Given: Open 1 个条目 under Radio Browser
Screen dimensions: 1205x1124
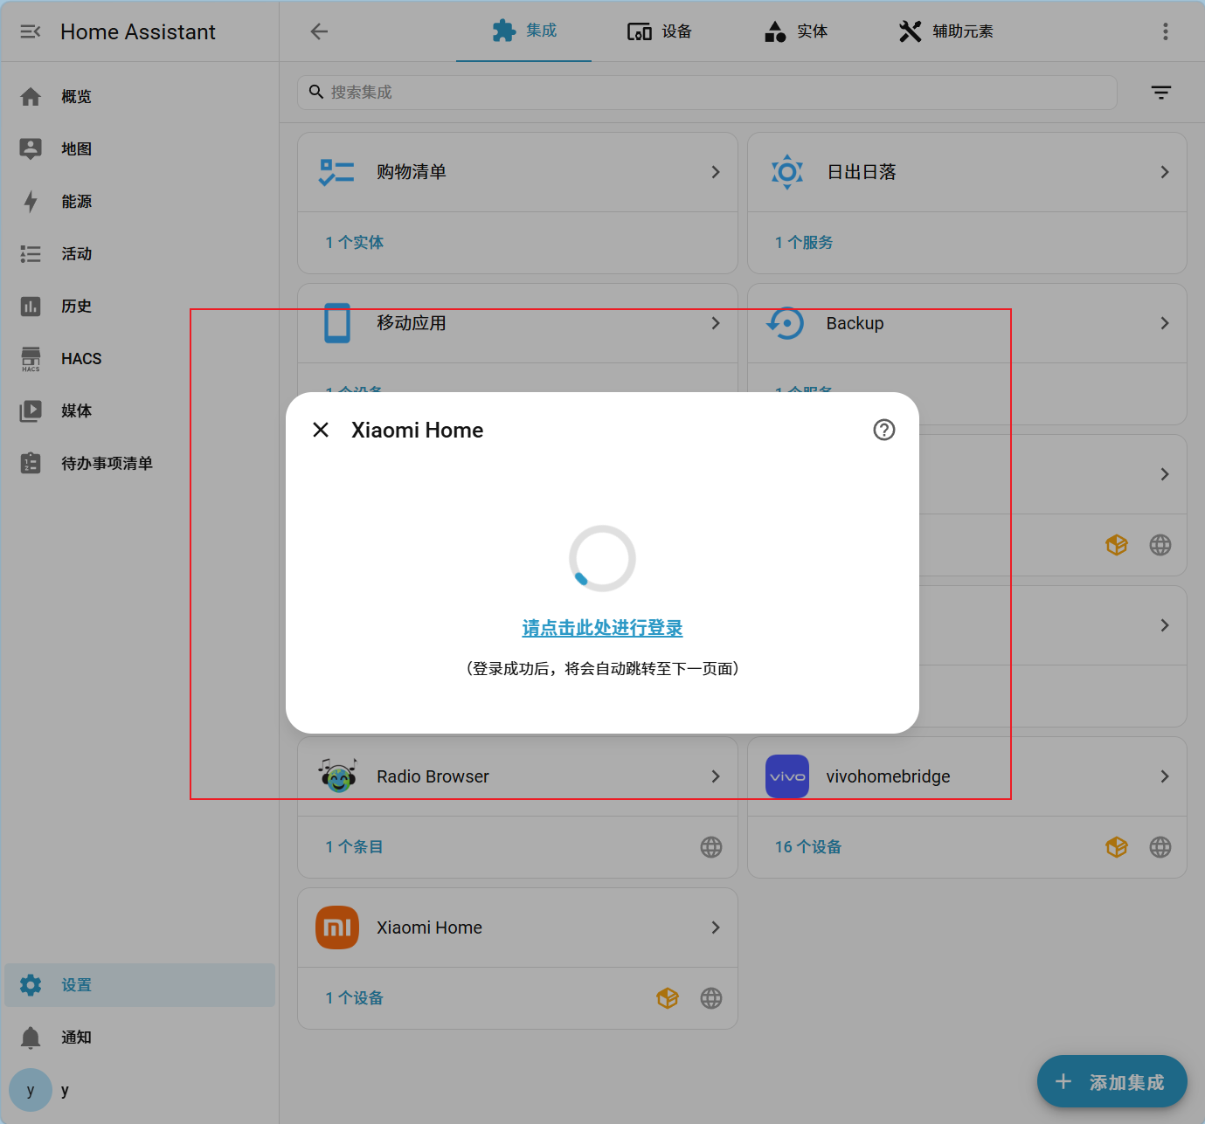Looking at the screenshot, I should click(355, 847).
